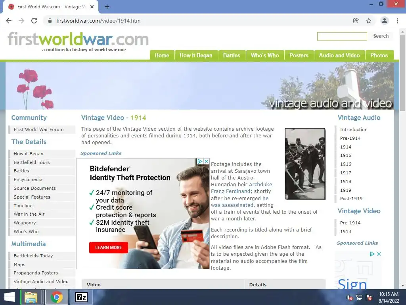The height and width of the screenshot is (305, 406).
Task: Click the share page icon in address bar
Action: click(x=356, y=21)
